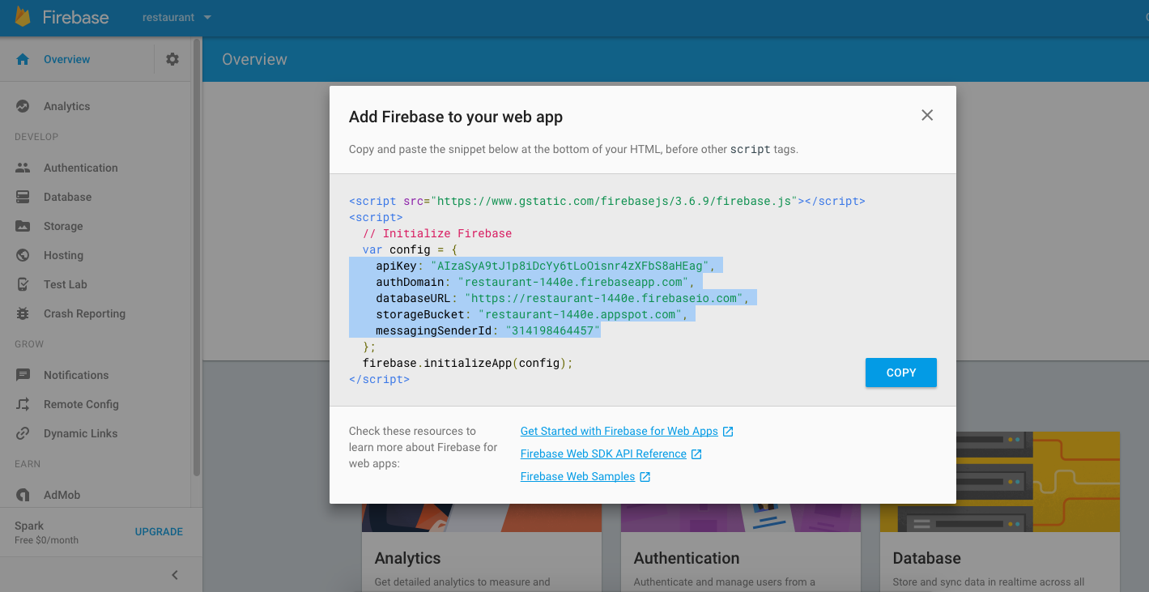Click the Database card title
Viewport: 1149px width, 592px height.
(x=926, y=558)
